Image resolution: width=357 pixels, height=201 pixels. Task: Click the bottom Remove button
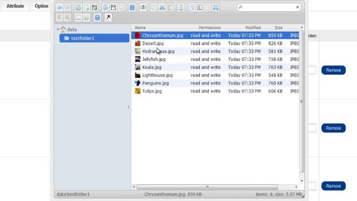coord(334,186)
